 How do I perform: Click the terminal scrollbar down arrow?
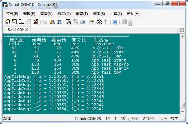click(x=182, y=112)
